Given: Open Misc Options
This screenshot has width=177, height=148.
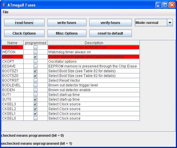Looking at the screenshot, I should pyautogui.click(x=67, y=33).
